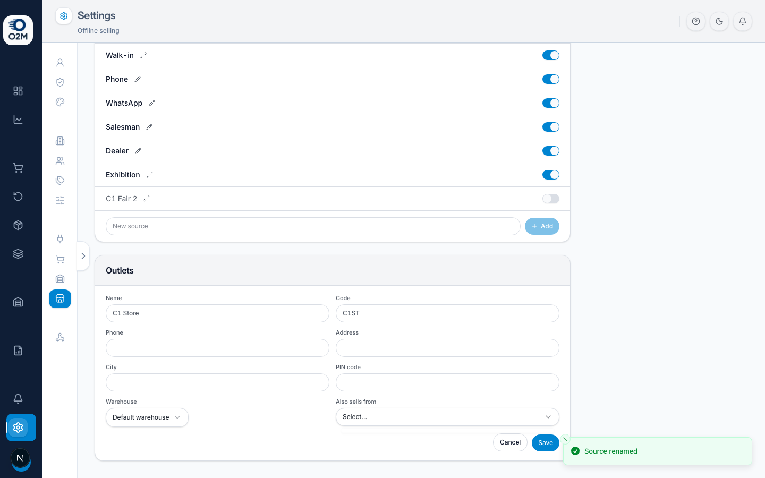Screen dimensions: 765x478
Task: Turn off the Phone source toggle
Action: [x=551, y=79]
